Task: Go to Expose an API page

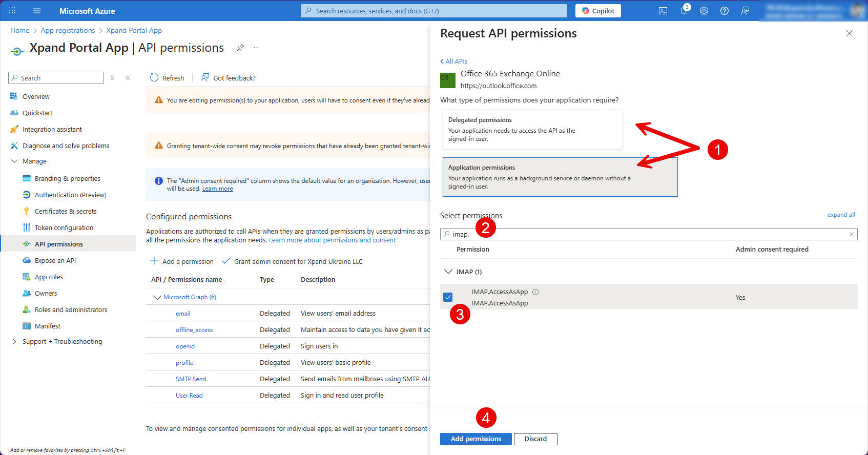Action: (x=55, y=261)
